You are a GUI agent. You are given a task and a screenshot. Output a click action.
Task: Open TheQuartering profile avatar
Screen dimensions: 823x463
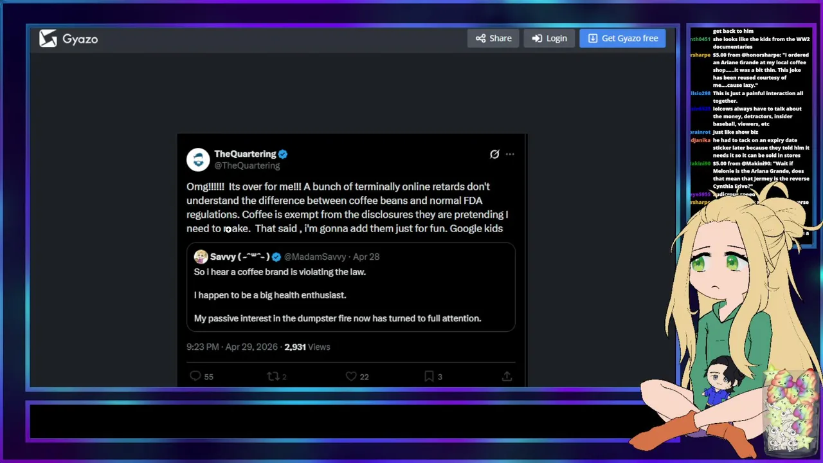[x=198, y=159]
